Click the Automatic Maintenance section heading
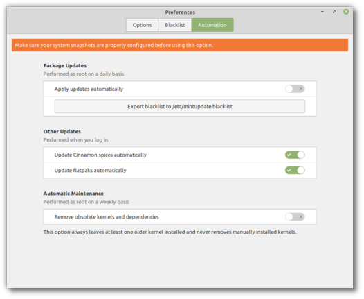 [73, 194]
